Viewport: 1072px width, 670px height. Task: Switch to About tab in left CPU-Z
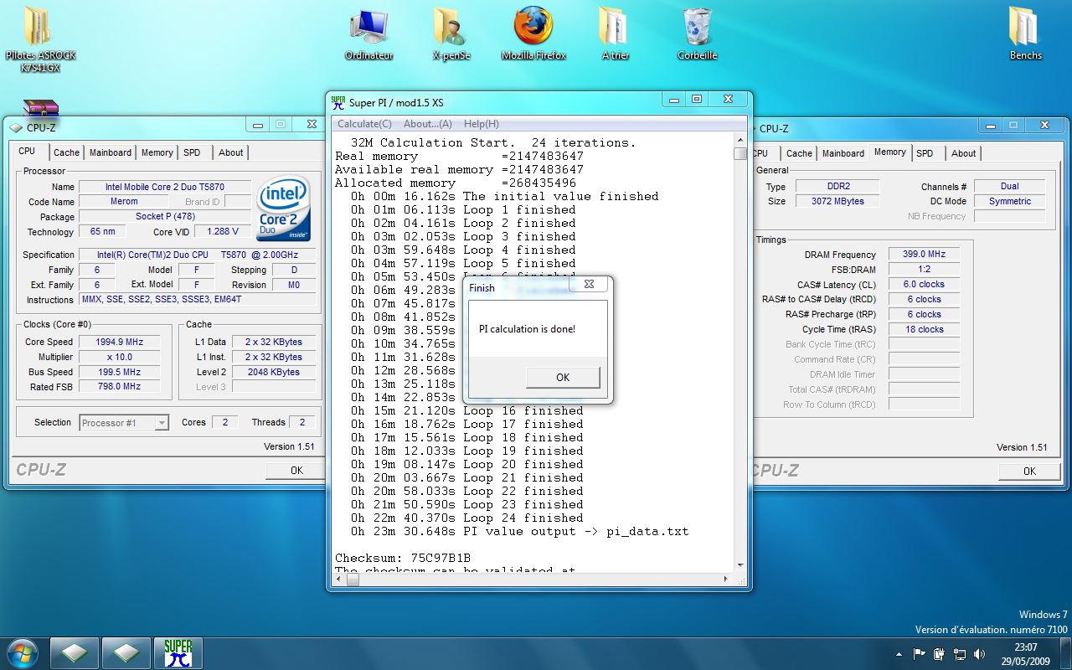(231, 152)
